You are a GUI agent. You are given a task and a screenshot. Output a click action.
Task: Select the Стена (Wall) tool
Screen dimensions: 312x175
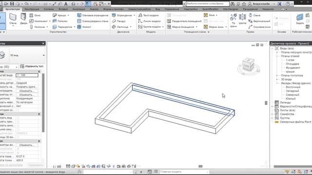[x=13, y=19]
